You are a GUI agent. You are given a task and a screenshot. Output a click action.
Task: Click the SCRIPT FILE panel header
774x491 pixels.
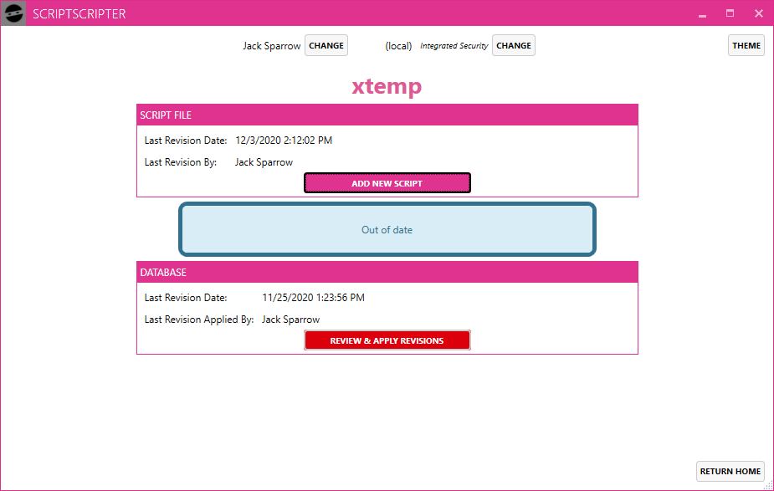[387, 115]
